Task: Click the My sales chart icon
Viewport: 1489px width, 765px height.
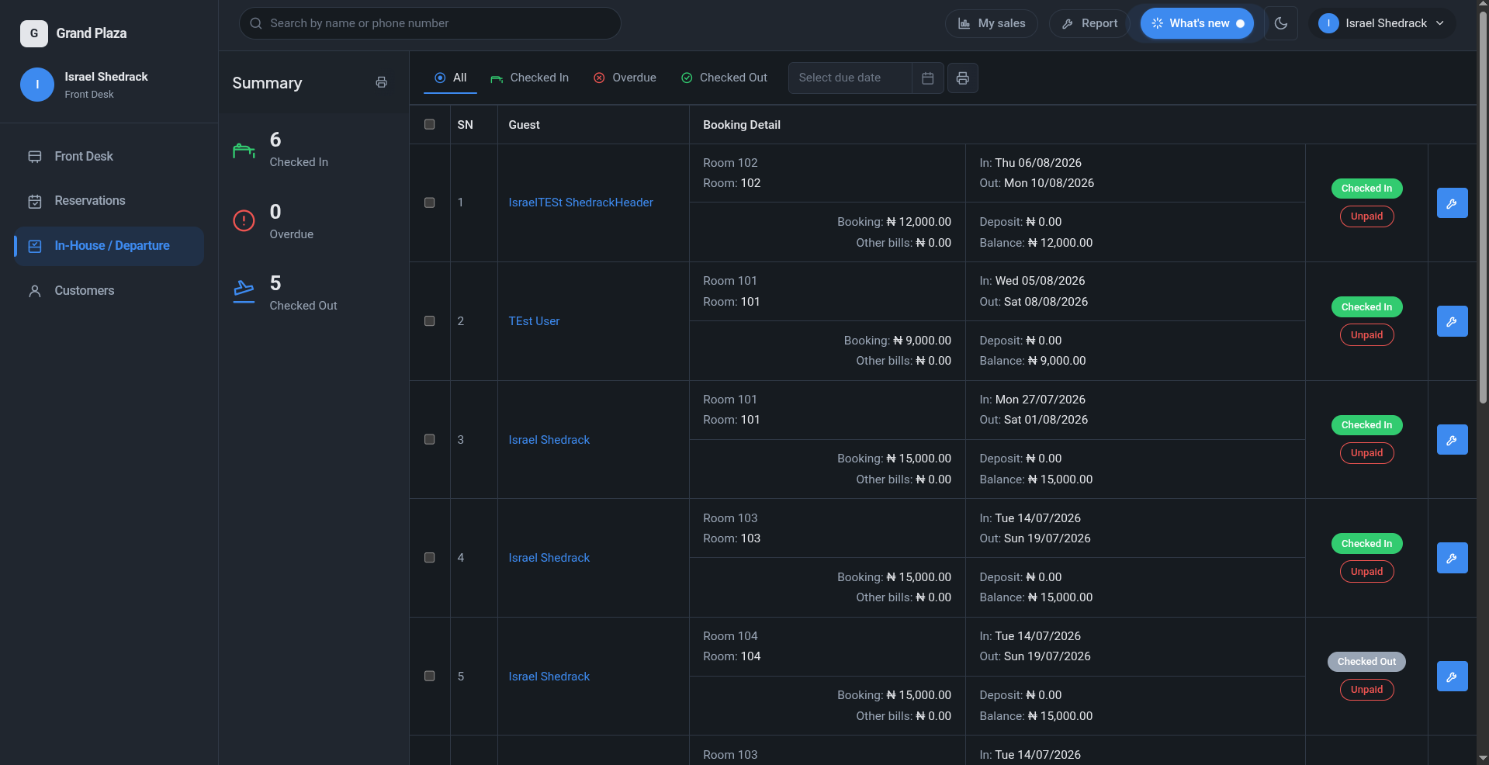Action: tap(964, 23)
